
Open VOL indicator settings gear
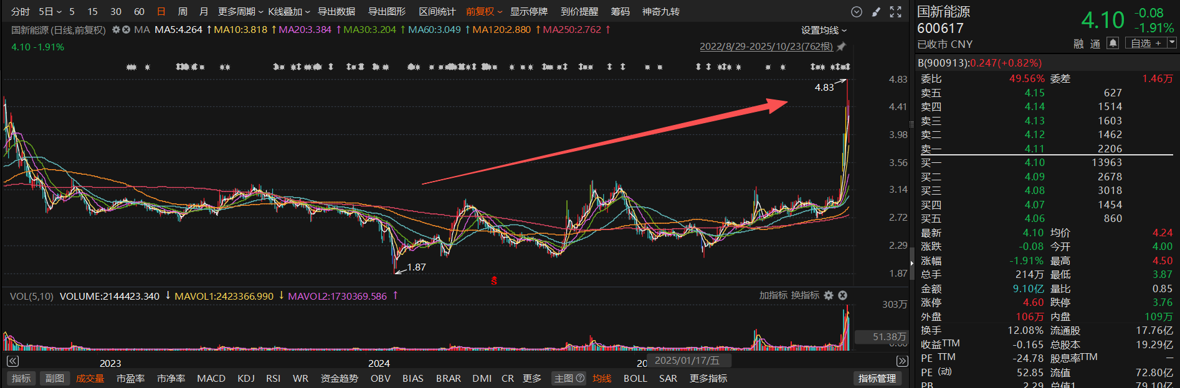(x=829, y=295)
